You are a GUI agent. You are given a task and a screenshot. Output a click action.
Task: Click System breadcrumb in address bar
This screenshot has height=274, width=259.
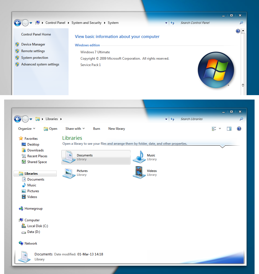pos(113,23)
